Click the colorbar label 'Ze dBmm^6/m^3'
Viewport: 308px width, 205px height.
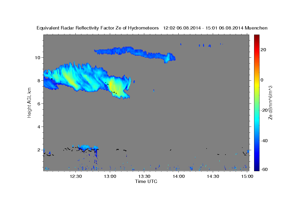pyautogui.click(x=270, y=103)
